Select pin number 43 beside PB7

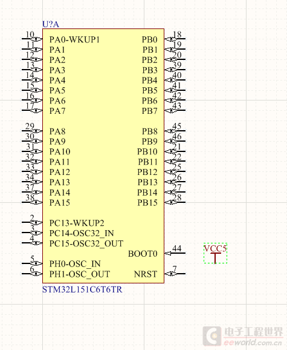(x=177, y=106)
